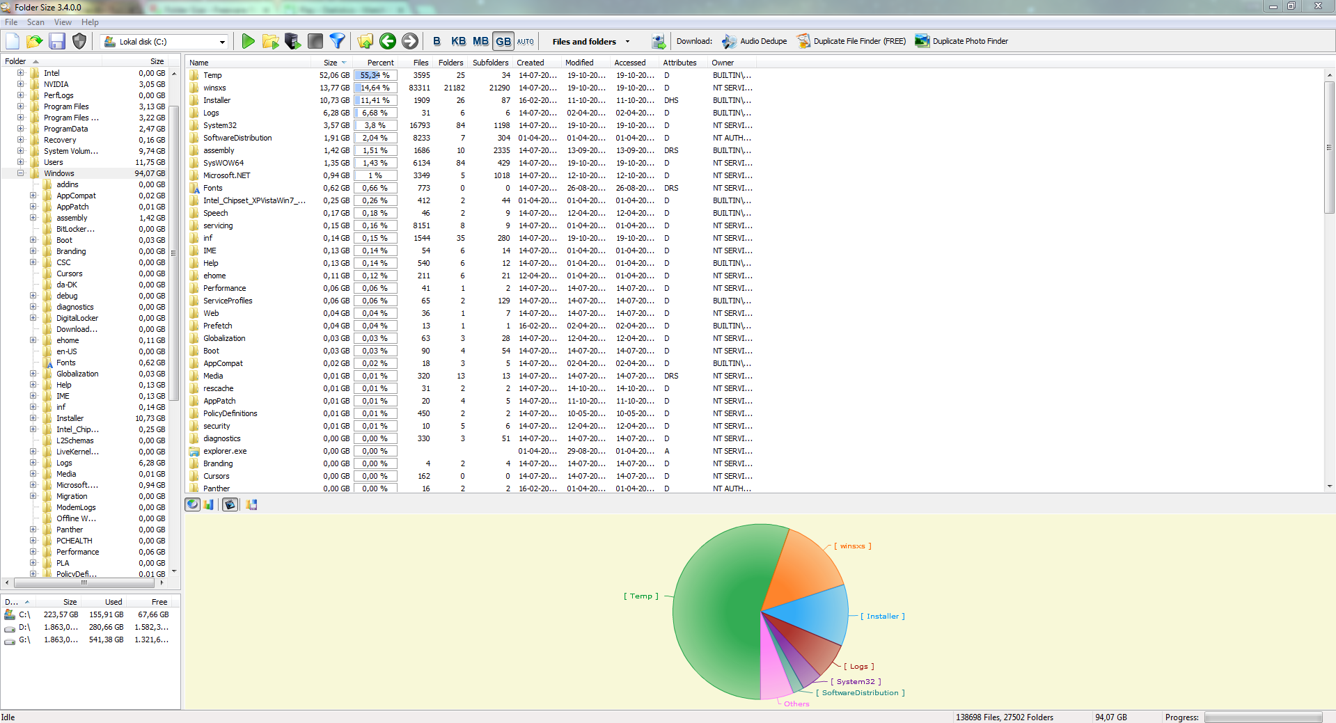Image resolution: width=1336 pixels, height=723 pixels.
Task: Go forward with gray right arrow
Action: pos(410,41)
